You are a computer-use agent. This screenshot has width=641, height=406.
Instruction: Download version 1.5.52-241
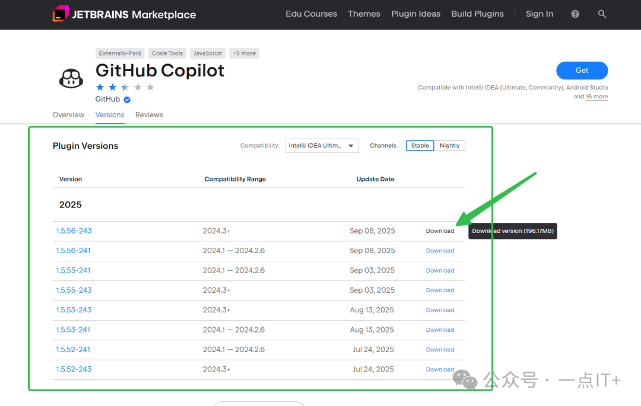pos(440,350)
